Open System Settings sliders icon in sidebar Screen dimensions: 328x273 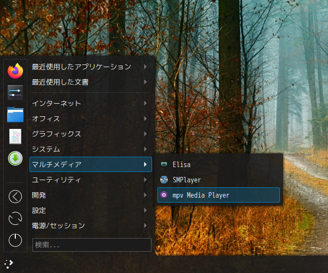15,93
